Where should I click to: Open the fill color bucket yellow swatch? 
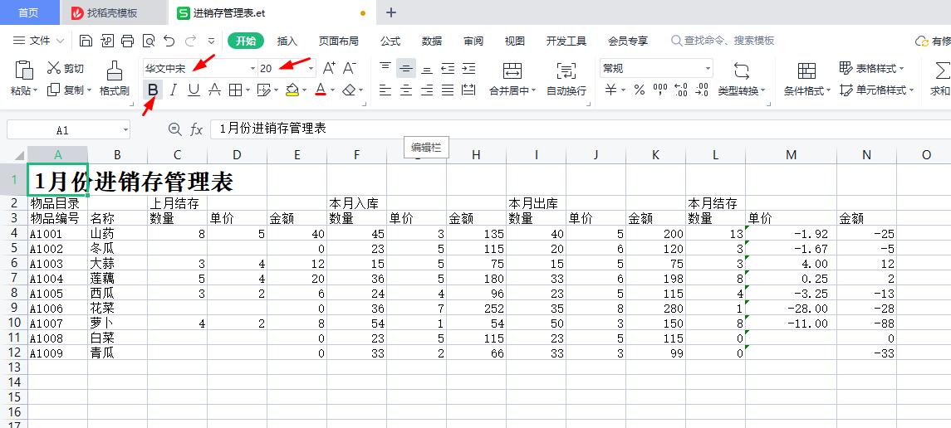292,90
